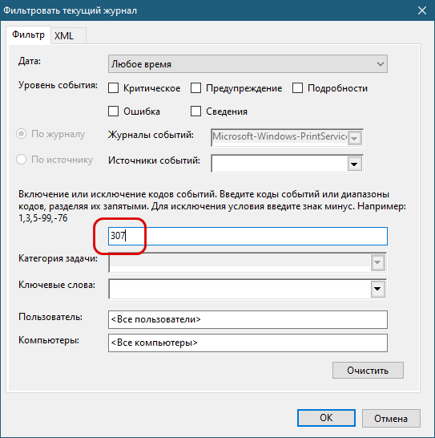
Task: Close the filter dialog with X
Action: (x=422, y=10)
